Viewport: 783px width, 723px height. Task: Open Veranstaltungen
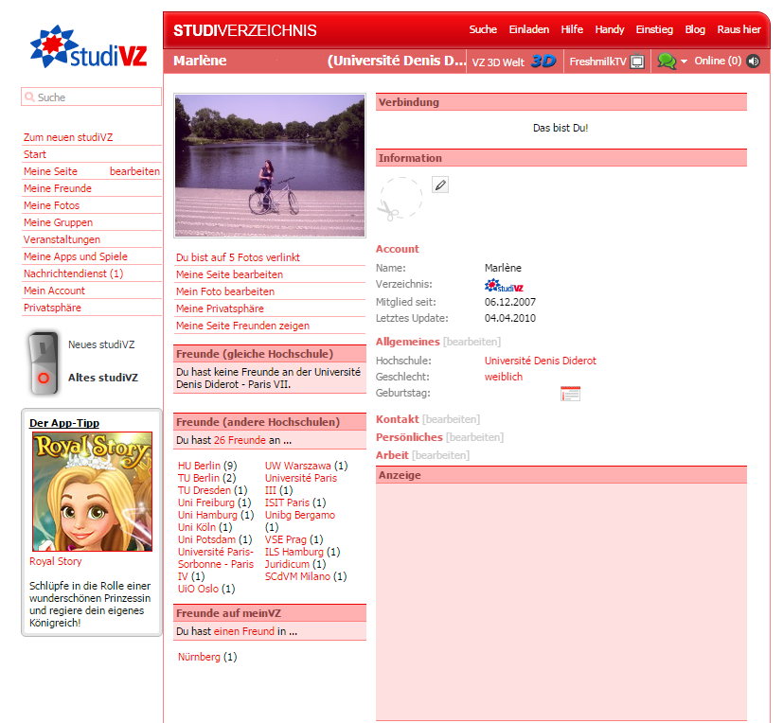62,239
